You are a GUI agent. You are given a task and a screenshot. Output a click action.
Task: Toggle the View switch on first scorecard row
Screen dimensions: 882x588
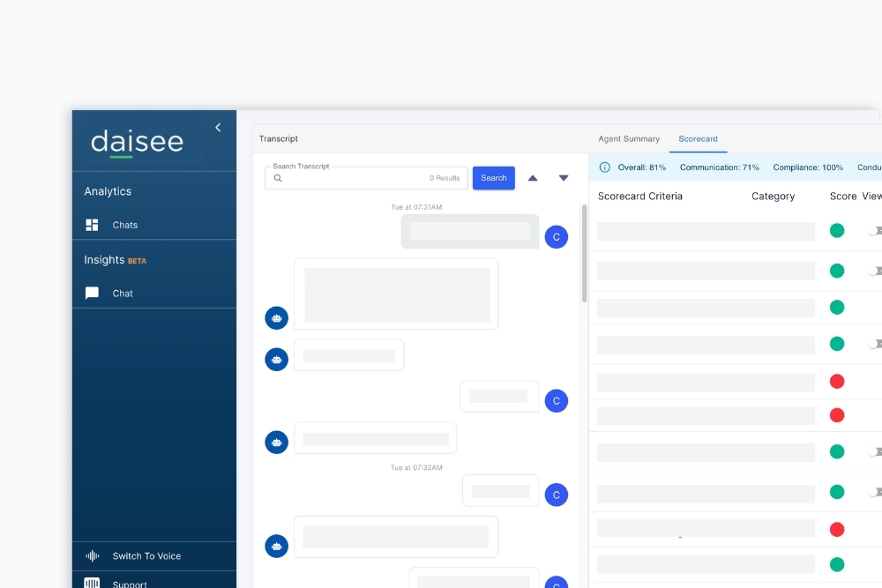(x=875, y=230)
